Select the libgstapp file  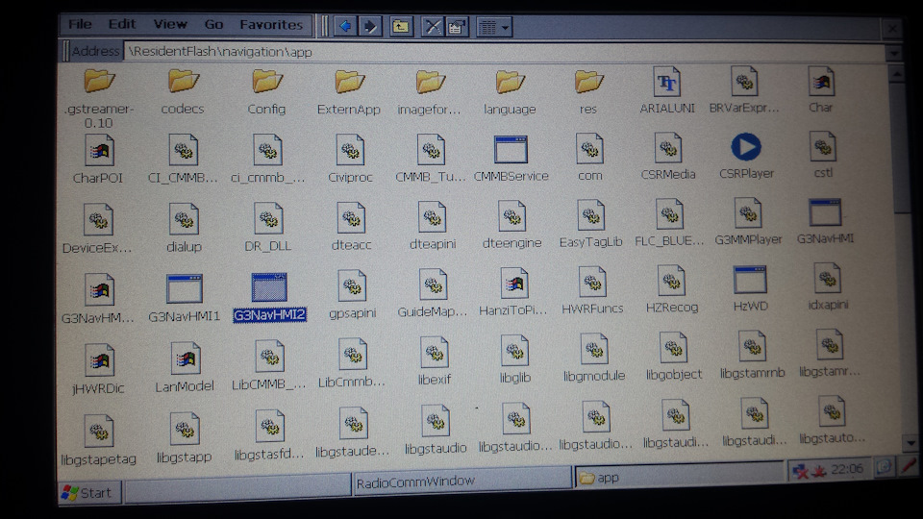tap(184, 438)
